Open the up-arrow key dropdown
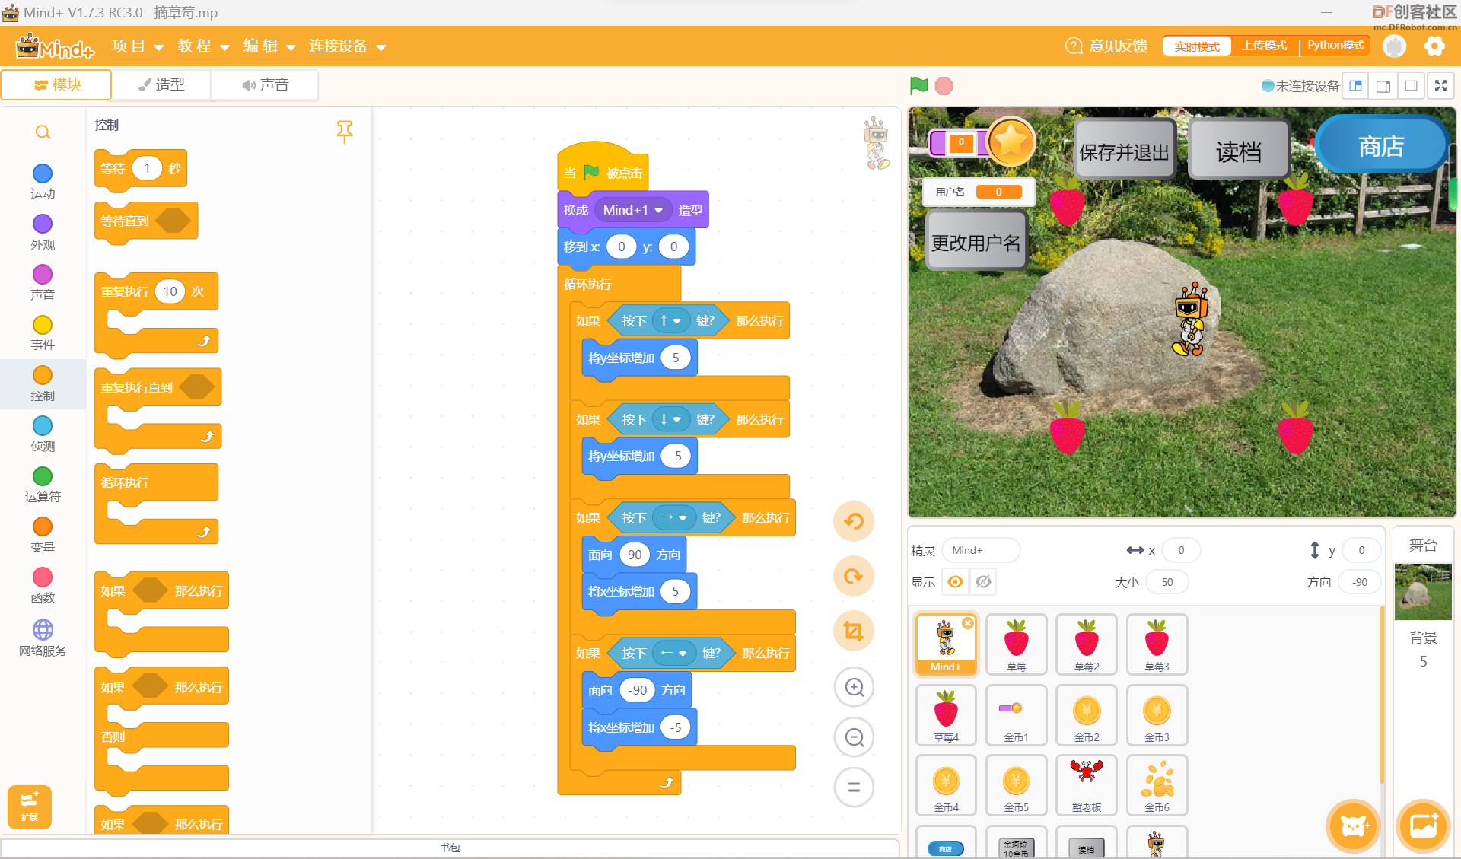The width and height of the screenshot is (1461, 859). coord(670,321)
